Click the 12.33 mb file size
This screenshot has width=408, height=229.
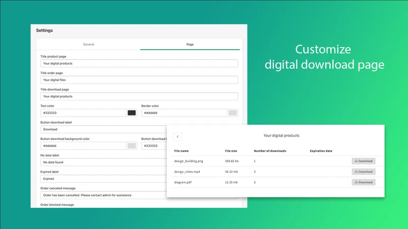pyautogui.click(x=232, y=182)
